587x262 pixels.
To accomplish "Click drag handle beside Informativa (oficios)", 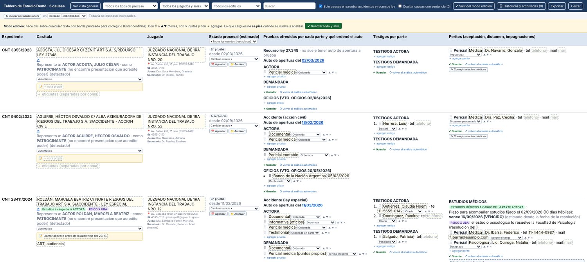I will (x=265, y=222).
